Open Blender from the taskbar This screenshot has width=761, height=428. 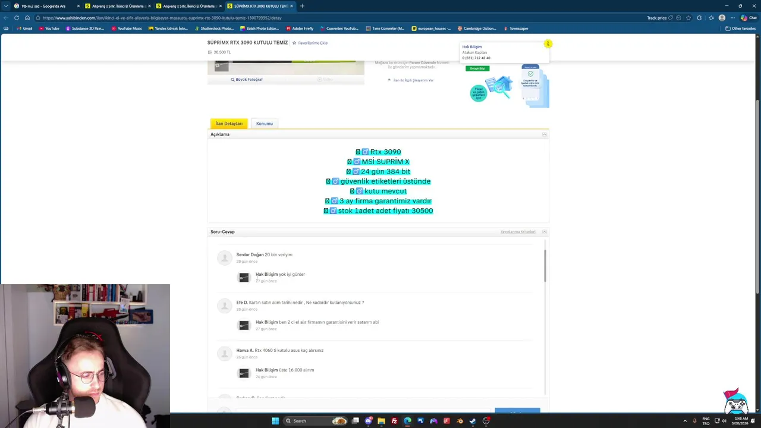(460, 421)
